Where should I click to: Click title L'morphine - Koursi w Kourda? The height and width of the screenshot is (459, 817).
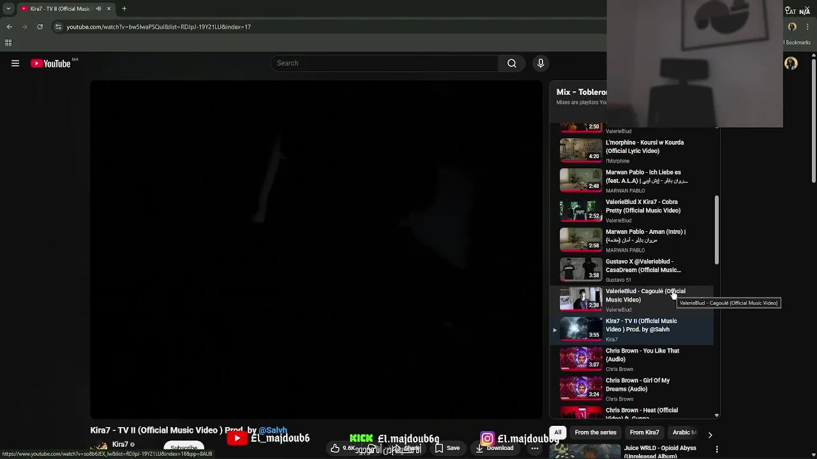(x=645, y=147)
